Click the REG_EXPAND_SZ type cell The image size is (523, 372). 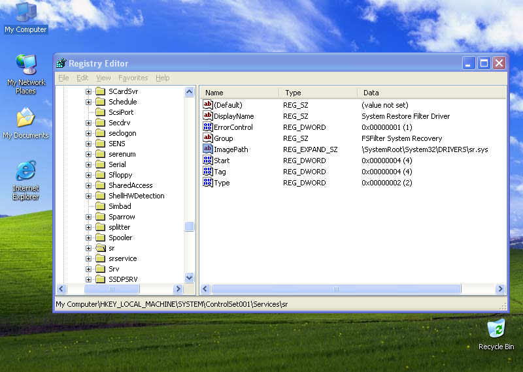(x=310, y=149)
